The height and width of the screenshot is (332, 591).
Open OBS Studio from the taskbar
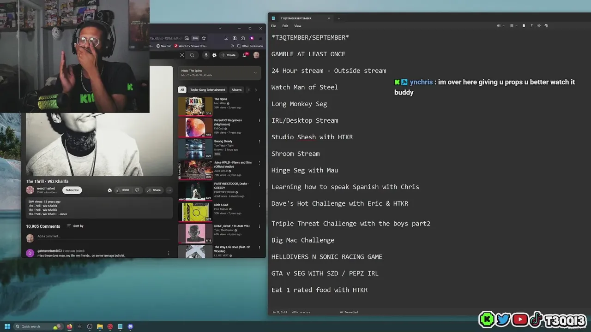click(90, 326)
